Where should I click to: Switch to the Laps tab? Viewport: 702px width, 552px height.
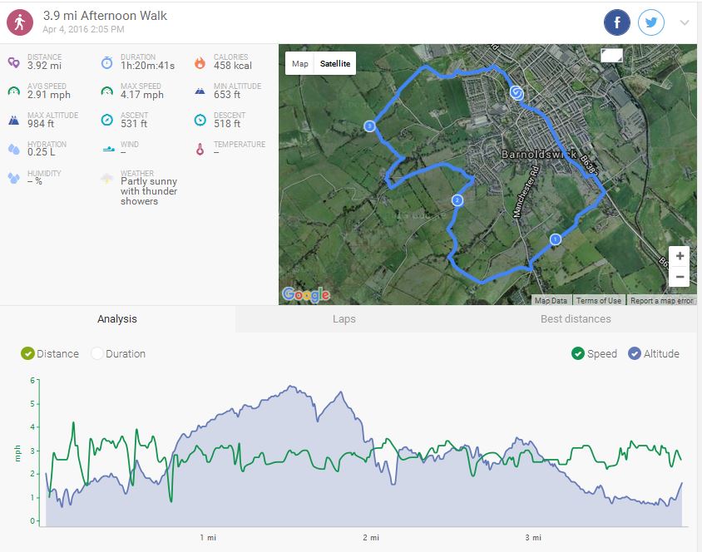tap(344, 319)
